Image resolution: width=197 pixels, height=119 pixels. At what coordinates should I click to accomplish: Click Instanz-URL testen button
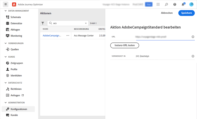click(125, 45)
